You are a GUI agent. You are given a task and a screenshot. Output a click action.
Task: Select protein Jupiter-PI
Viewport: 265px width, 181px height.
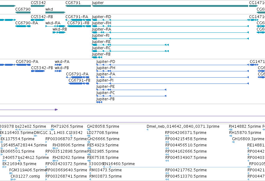point(173,83)
